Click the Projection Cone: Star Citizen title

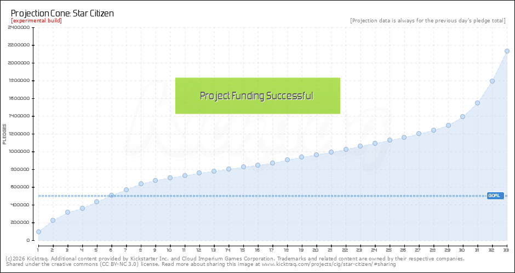pos(62,13)
